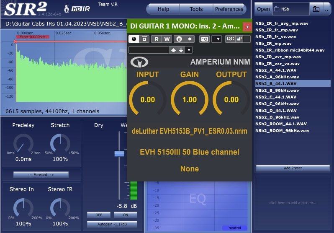This screenshot has width=334, height=233.
Task: Click the Add Preset button
Action: pos(293,168)
